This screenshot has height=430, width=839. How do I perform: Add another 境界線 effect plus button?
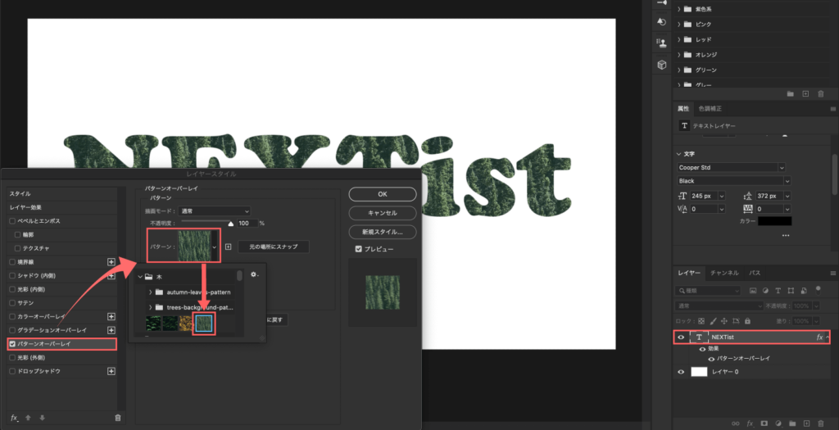pyautogui.click(x=111, y=262)
